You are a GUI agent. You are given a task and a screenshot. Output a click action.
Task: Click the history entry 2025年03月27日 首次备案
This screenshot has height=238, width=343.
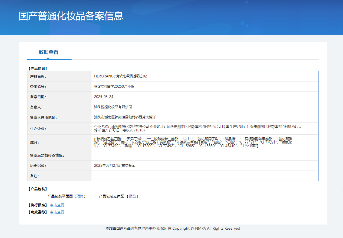(114, 166)
